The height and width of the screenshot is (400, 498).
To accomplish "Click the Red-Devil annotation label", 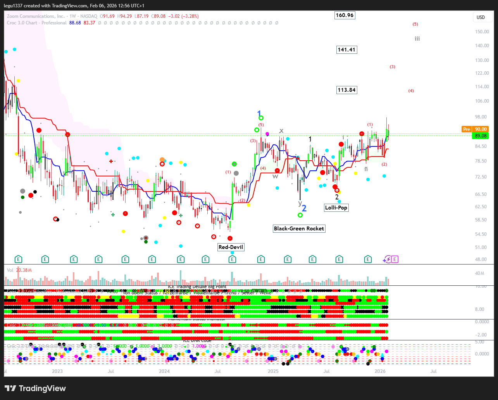I will 231,247.
